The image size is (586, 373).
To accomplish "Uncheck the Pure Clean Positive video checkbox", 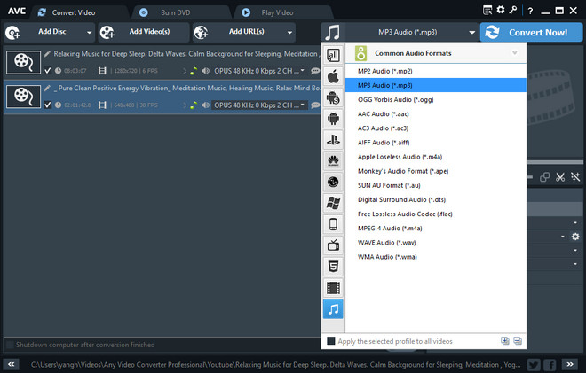I will click(x=47, y=105).
